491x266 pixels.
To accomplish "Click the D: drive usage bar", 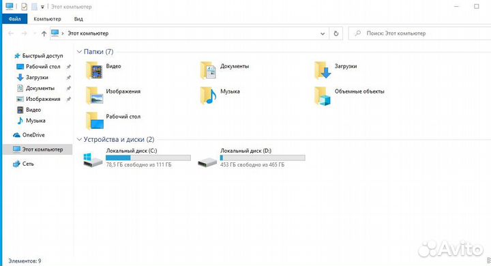I will click(x=263, y=158).
